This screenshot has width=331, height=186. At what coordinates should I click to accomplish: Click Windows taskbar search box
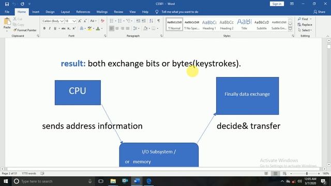pyautogui.click(x=53, y=181)
